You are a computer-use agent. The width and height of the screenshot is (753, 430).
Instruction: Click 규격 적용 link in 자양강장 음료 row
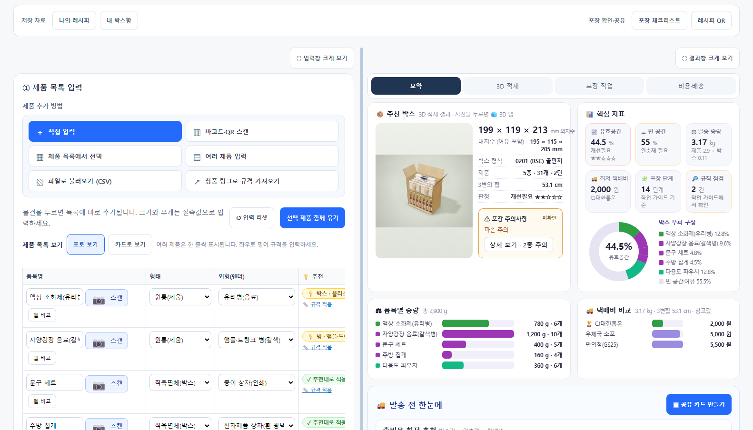pyautogui.click(x=317, y=347)
